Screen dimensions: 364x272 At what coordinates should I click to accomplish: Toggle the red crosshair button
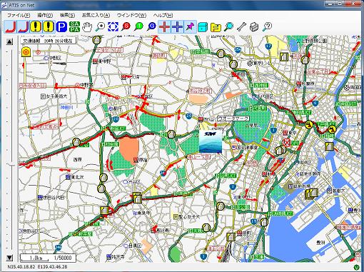[164, 26]
